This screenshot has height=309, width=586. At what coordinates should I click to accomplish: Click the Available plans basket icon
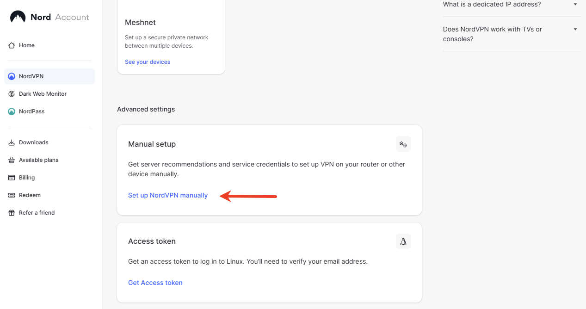pyautogui.click(x=12, y=160)
